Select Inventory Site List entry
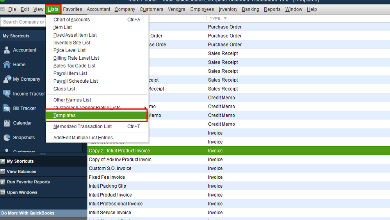The image size is (390, 220). point(97,43)
